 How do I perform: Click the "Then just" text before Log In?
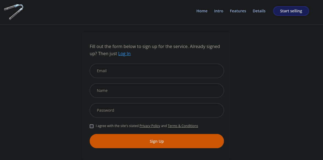pyautogui.click(x=108, y=54)
